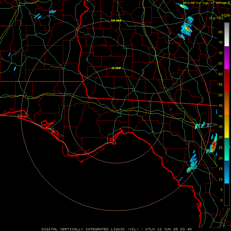Click the 80 value on the color scale

point(220,32)
